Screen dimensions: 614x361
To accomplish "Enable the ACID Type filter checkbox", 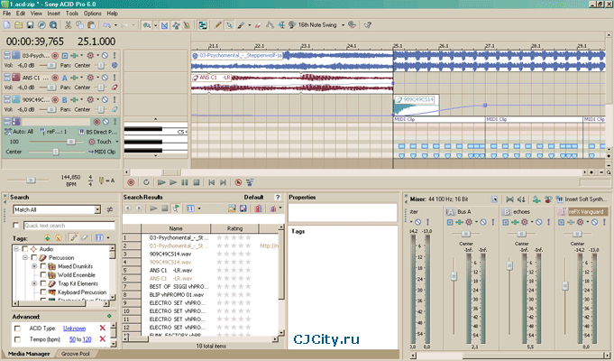I will [x=17, y=329].
